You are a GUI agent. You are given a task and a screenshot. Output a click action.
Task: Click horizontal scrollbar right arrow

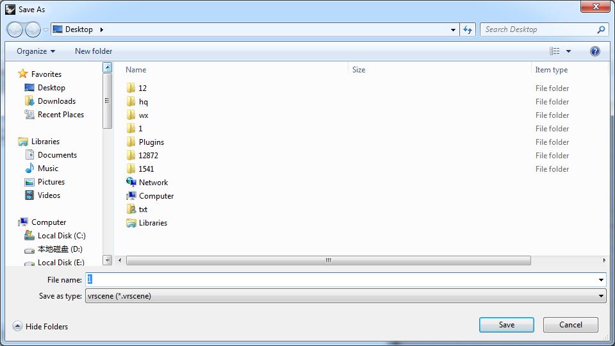coord(604,261)
